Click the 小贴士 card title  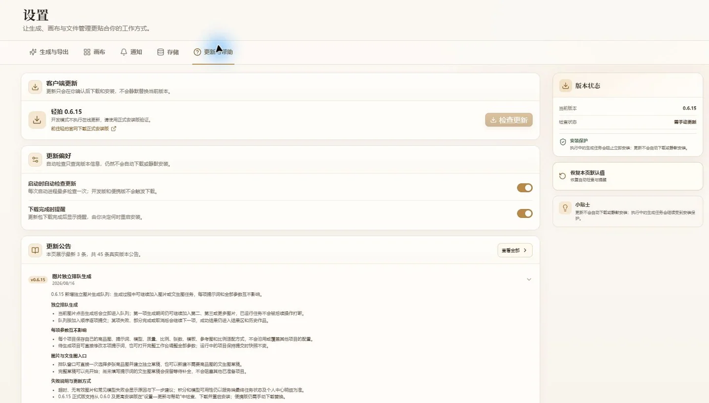tap(582, 205)
